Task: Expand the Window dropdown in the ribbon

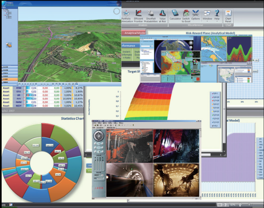Action: tap(207, 16)
